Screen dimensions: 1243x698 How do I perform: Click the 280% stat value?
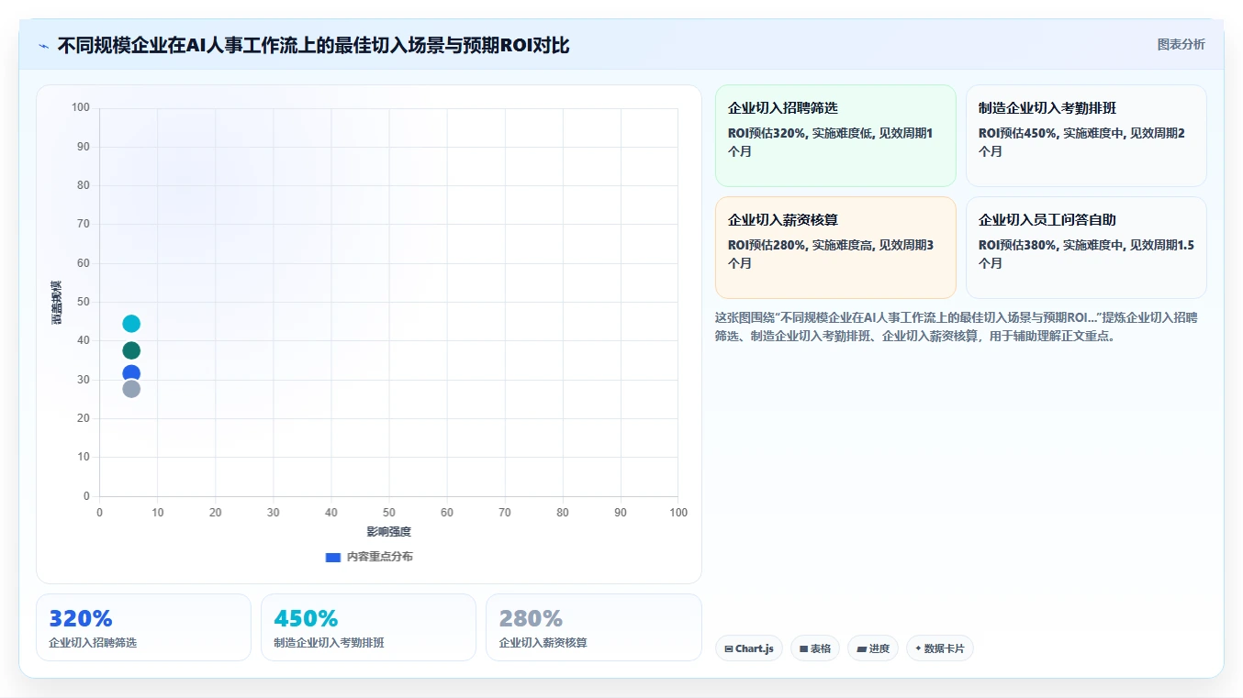531,619
